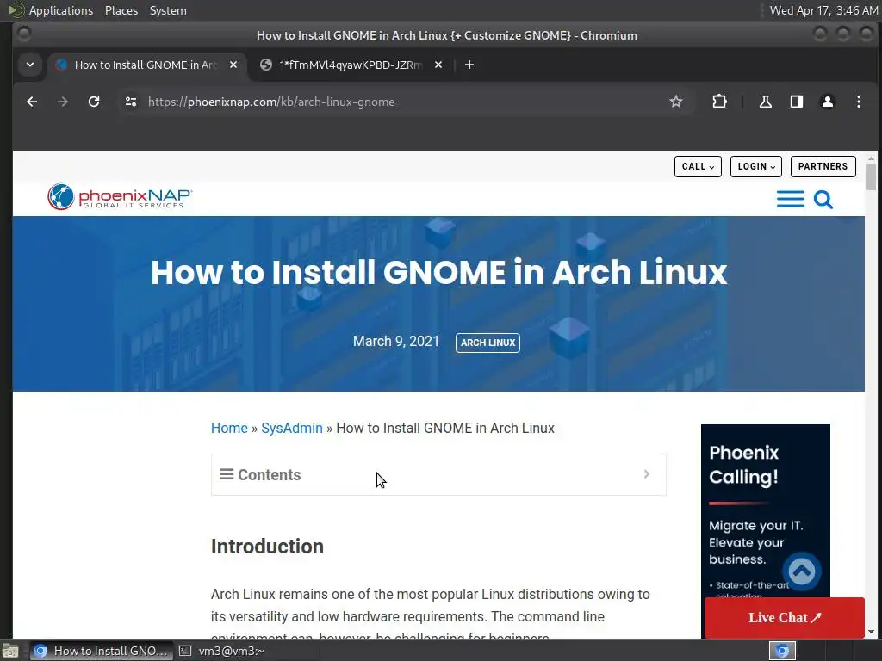The image size is (882, 661).
Task: Open the tab search dropdown arrow
Action: pos(30,65)
